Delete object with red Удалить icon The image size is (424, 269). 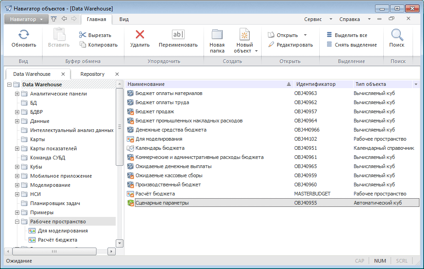140,35
